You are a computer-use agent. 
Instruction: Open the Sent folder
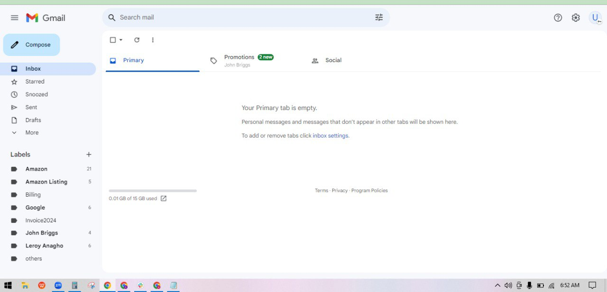(x=48, y=107)
